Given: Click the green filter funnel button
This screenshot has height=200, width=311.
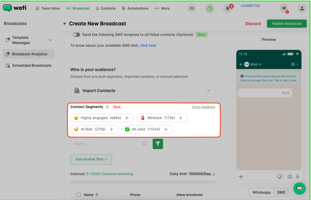Looking at the screenshot, I should pyautogui.click(x=158, y=144).
